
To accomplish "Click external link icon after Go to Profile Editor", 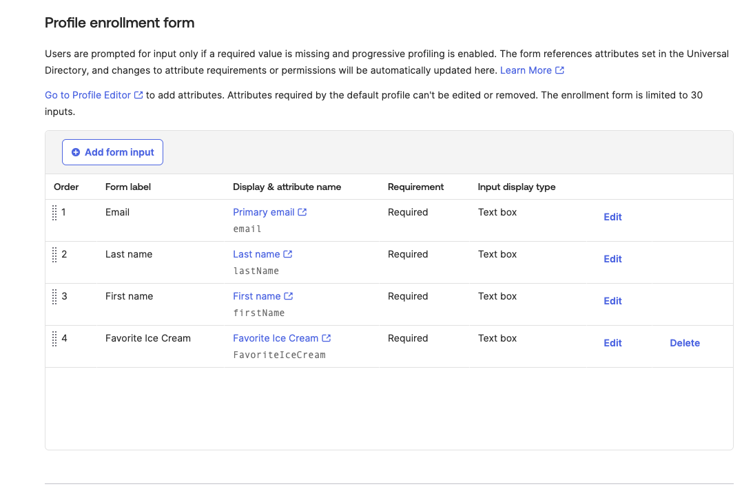I will tap(138, 95).
